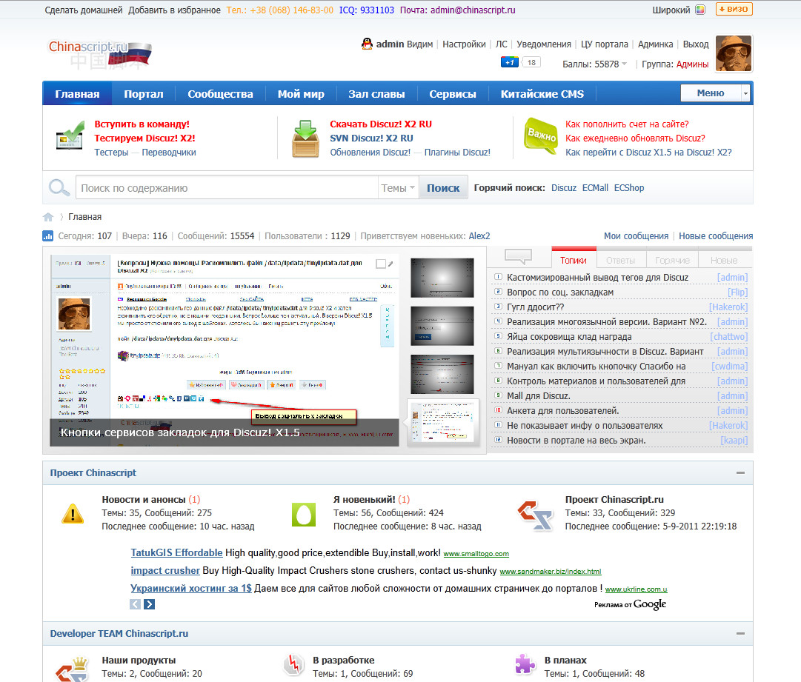This screenshot has width=801, height=682.
Task: Open the Вступить в команду! link
Action: (142, 124)
